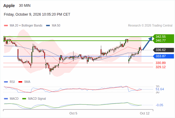Click the MACD value -0.05

click(x=159, y=105)
